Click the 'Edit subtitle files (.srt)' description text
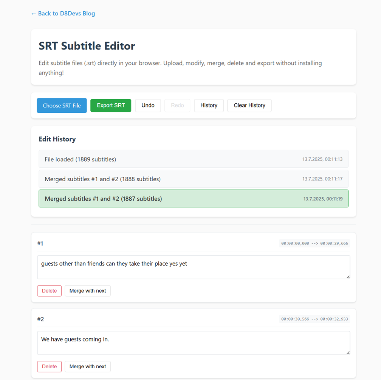 pos(180,68)
